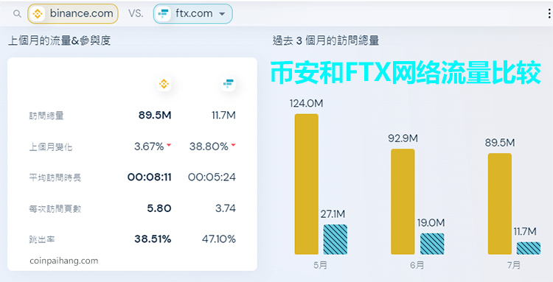Click the VS. label between the sites

point(136,14)
